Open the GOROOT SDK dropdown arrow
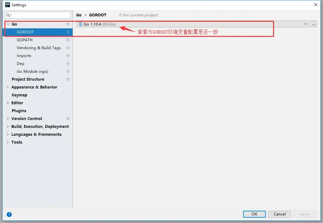The width and height of the screenshot is (323, 223). coord(306,24)
